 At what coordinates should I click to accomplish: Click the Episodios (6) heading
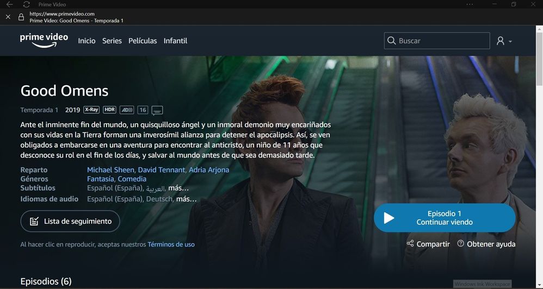[x=46, y=281]
